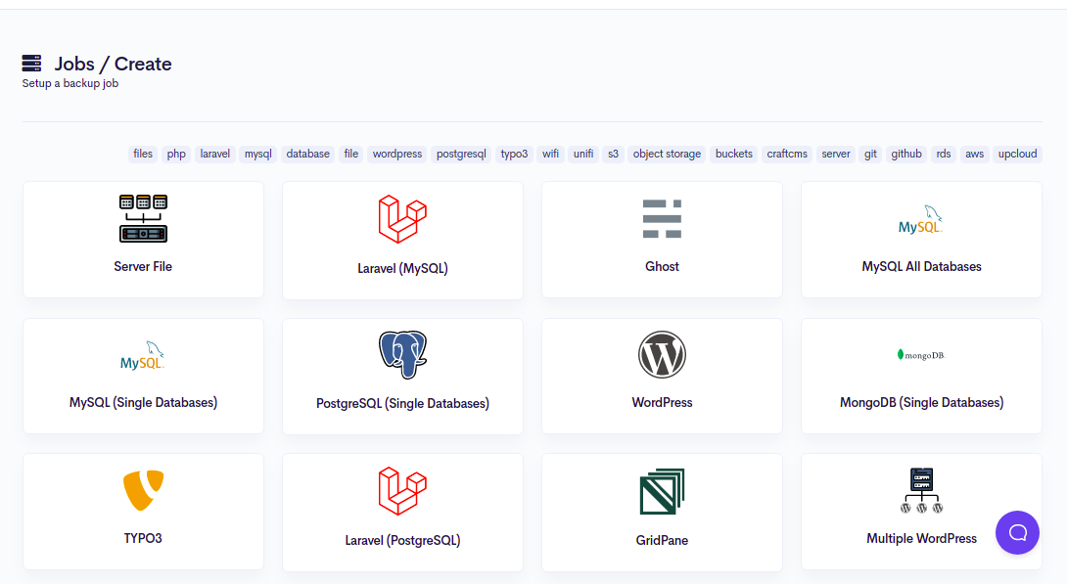Screen dimensions: 1067x584
Task: Select the WordPress card label
Action: [662, 402]
